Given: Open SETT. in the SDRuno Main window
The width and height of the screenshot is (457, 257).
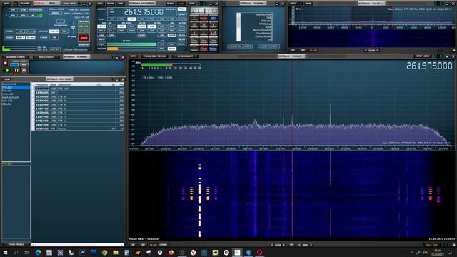Looking at the screenshot, I should pyautogui.click(x=6, y=3).
